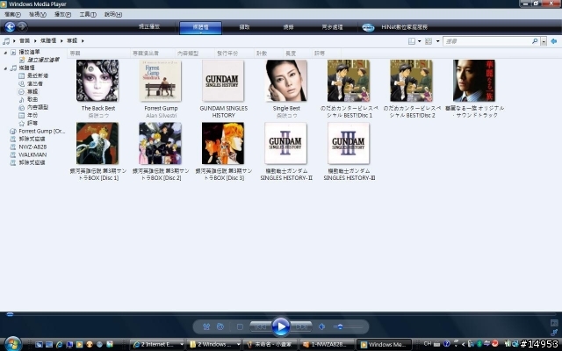Switch to 1-NWZA828... taskbar button
562x351 pixels.
[x=328, y=344]
